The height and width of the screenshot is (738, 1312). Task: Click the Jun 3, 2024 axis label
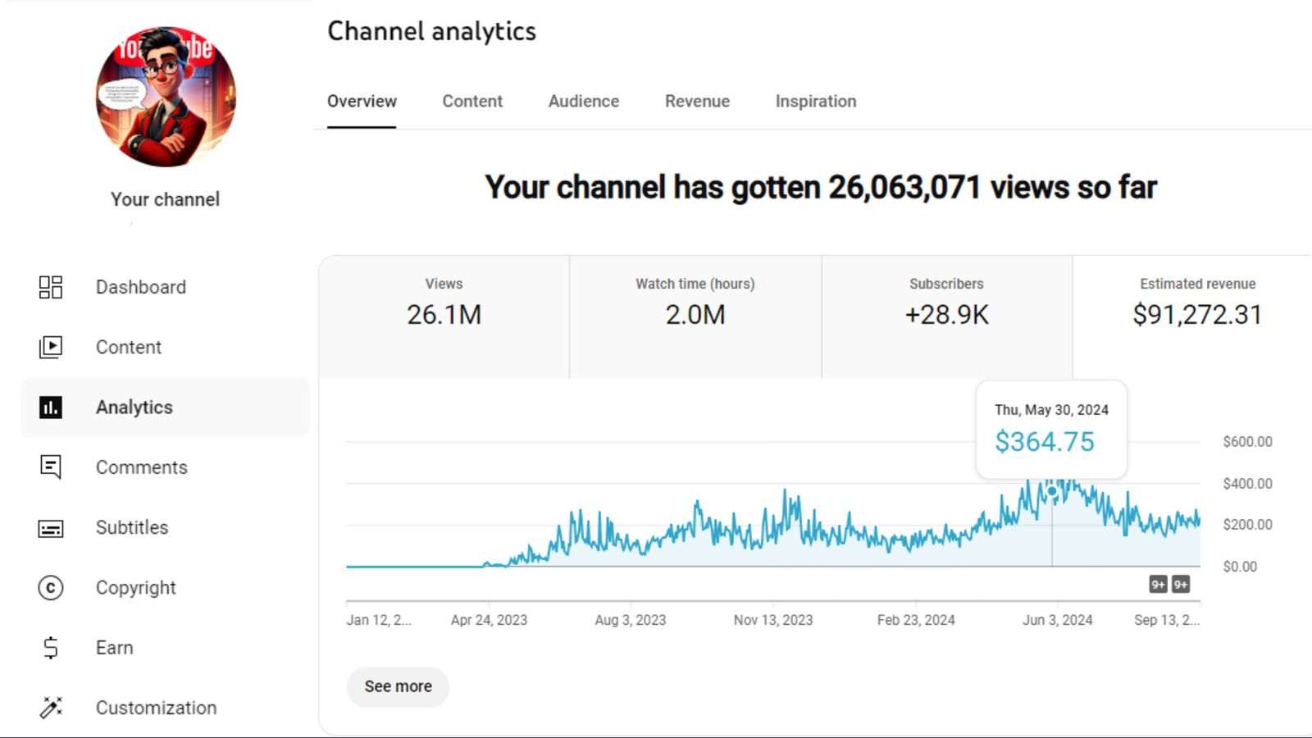(x=1058, y=620)
